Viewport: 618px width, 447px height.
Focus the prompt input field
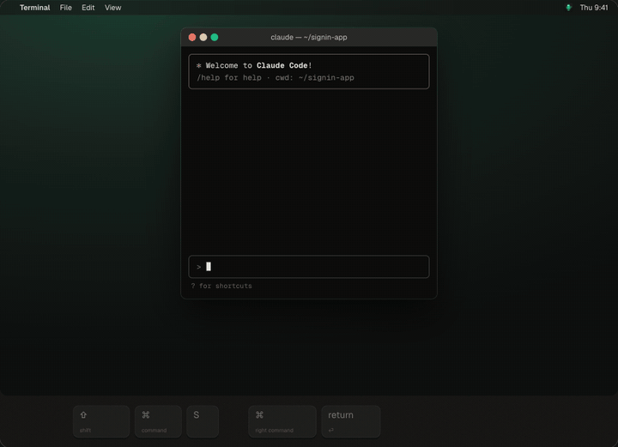pyautogui.click(x=309, y=267)
